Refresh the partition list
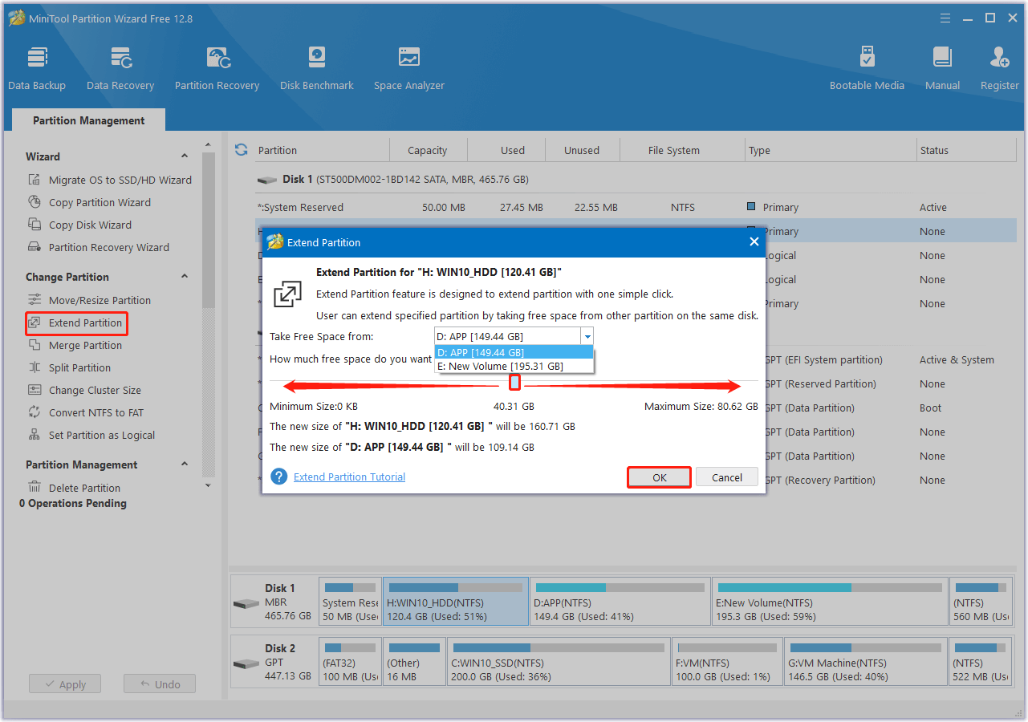The width and height of the screenshot is (1028, 722). pos(241,149)
